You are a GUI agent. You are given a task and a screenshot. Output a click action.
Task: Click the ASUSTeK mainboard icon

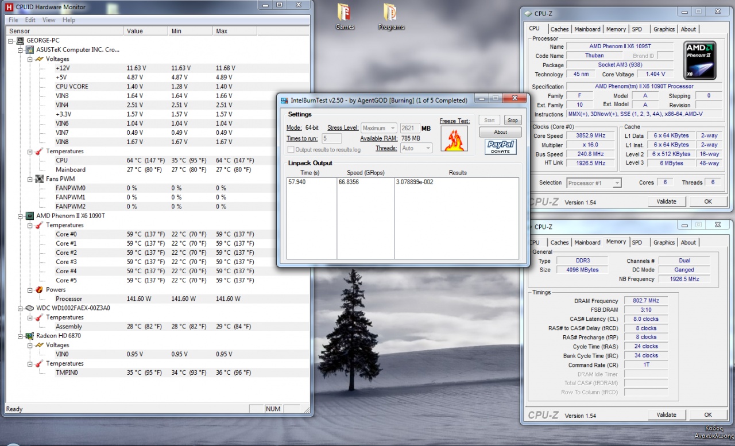pos(29,50)
